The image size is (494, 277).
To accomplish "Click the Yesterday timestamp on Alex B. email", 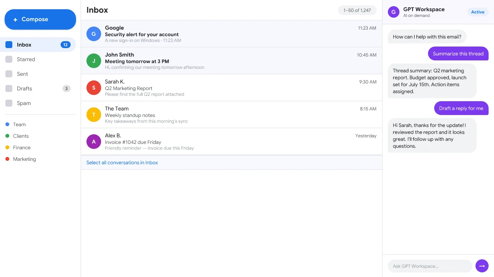I will point(366,136).
